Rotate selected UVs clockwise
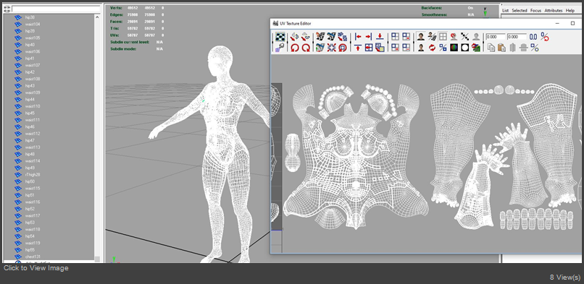Image resolution: width=584 pixels, height=284 pixels. pos(306,48)
